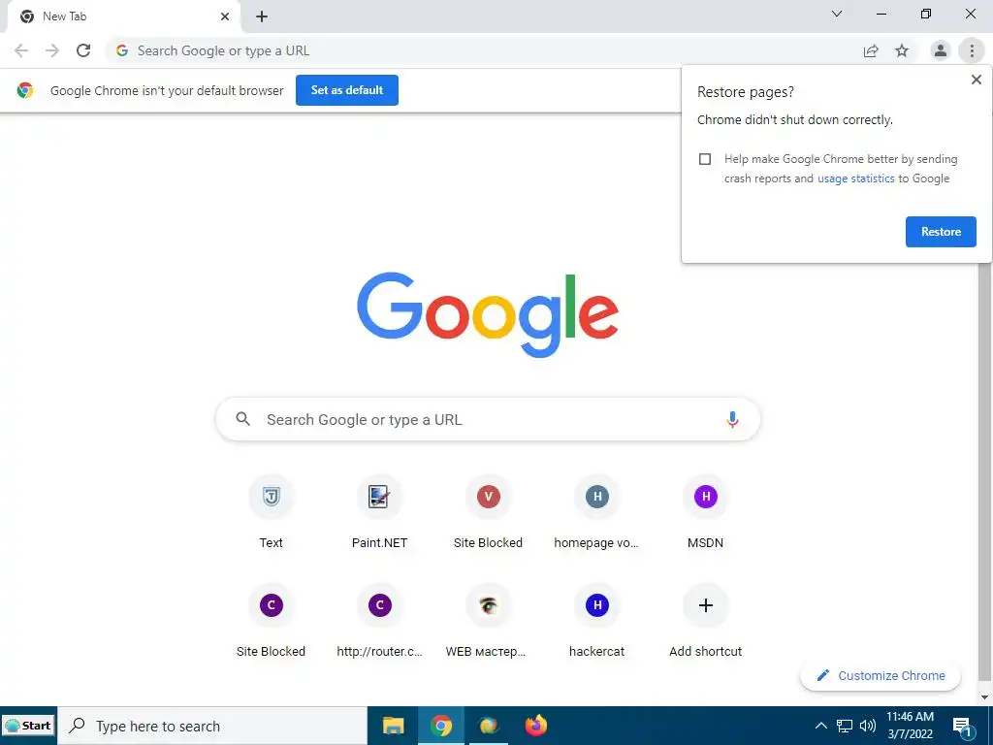Click the magnifier in Google search box
The width and height of the screenshot is (993, 745).
pos(243,419)
